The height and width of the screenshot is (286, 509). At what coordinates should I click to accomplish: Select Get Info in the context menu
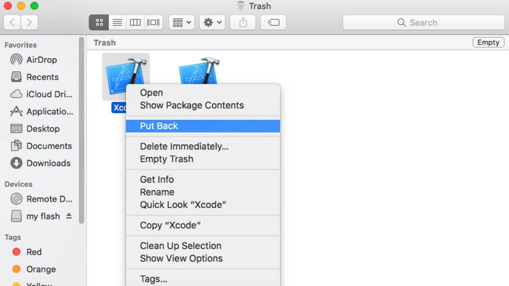click(157, 179)
